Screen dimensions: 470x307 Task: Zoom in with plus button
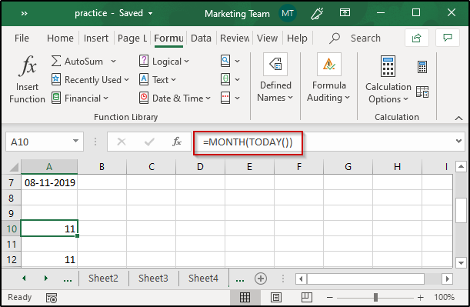[420, 298]
